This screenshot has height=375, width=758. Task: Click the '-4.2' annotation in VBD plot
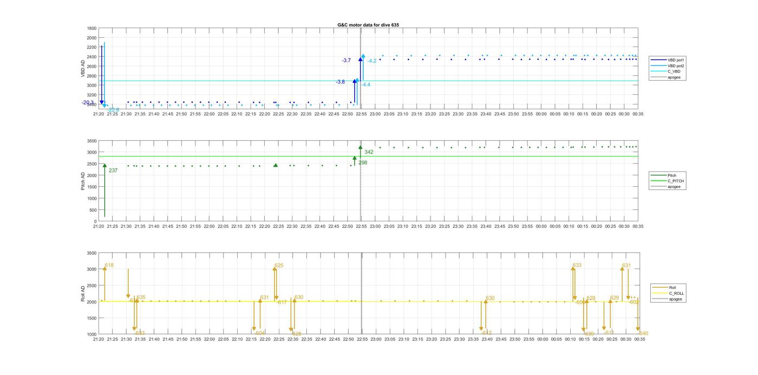tap(372, 61)
